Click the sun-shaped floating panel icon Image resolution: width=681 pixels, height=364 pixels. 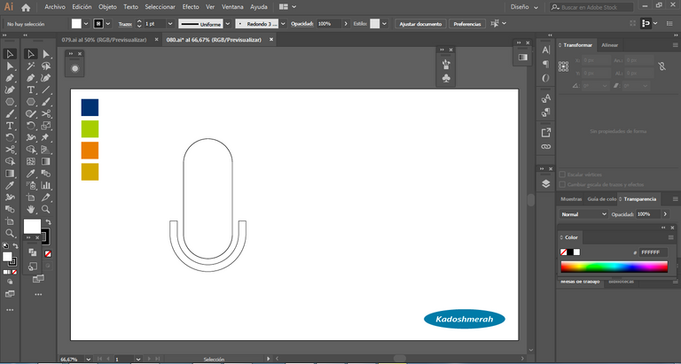pos(74,68)
